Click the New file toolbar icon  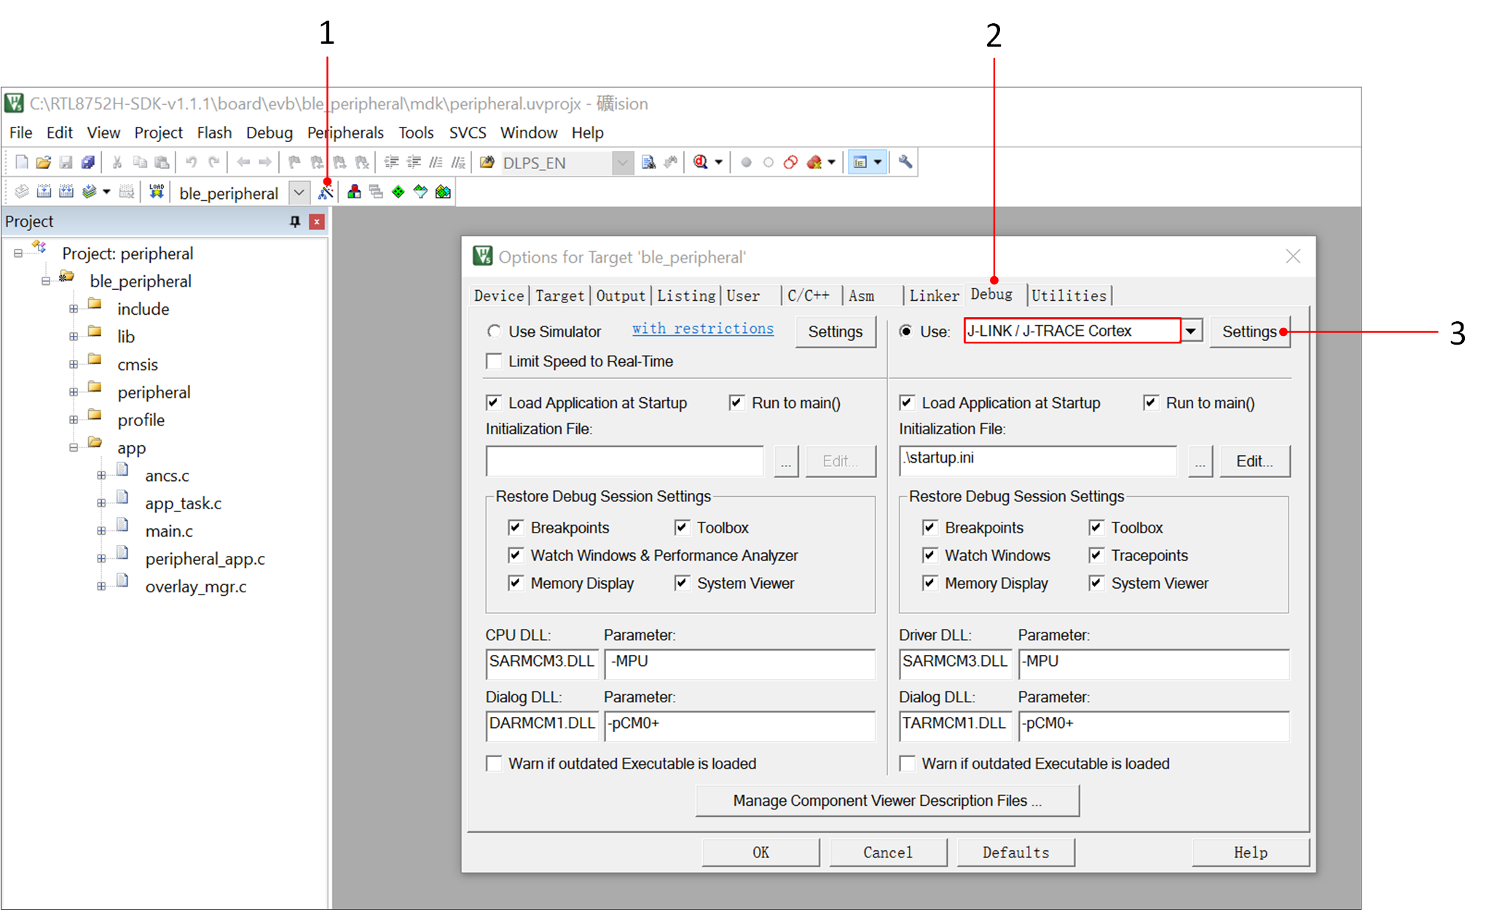22,162
